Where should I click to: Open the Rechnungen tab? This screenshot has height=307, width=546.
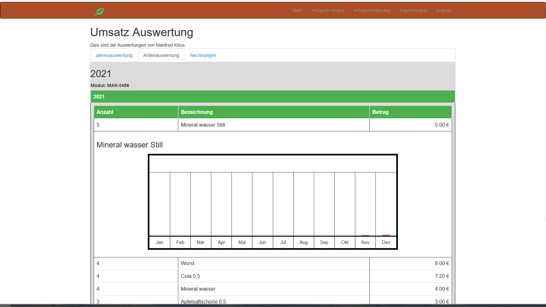click(x=203, y=55)
